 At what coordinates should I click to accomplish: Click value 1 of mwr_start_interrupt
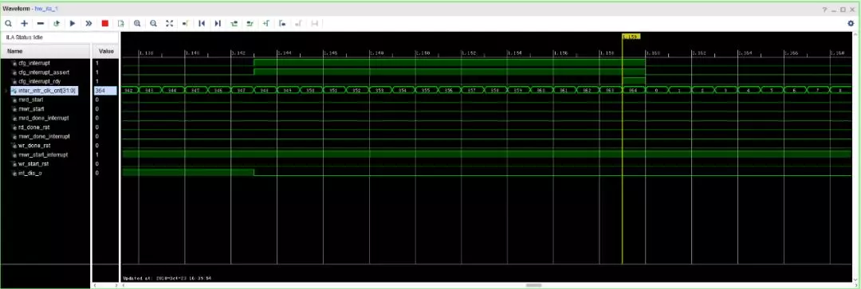point(97,154)
